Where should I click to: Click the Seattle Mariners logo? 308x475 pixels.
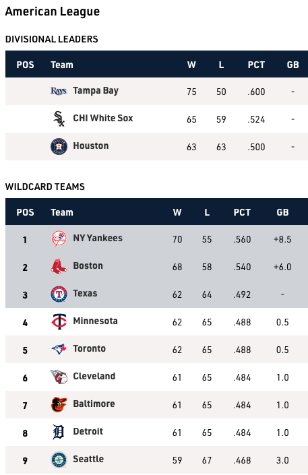[x=59, y=460]
